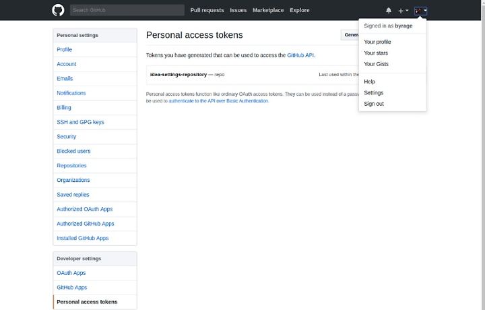Open Marketplace in top navigation
The width and height of the screenshot is (485, 310).
(268, 10)
